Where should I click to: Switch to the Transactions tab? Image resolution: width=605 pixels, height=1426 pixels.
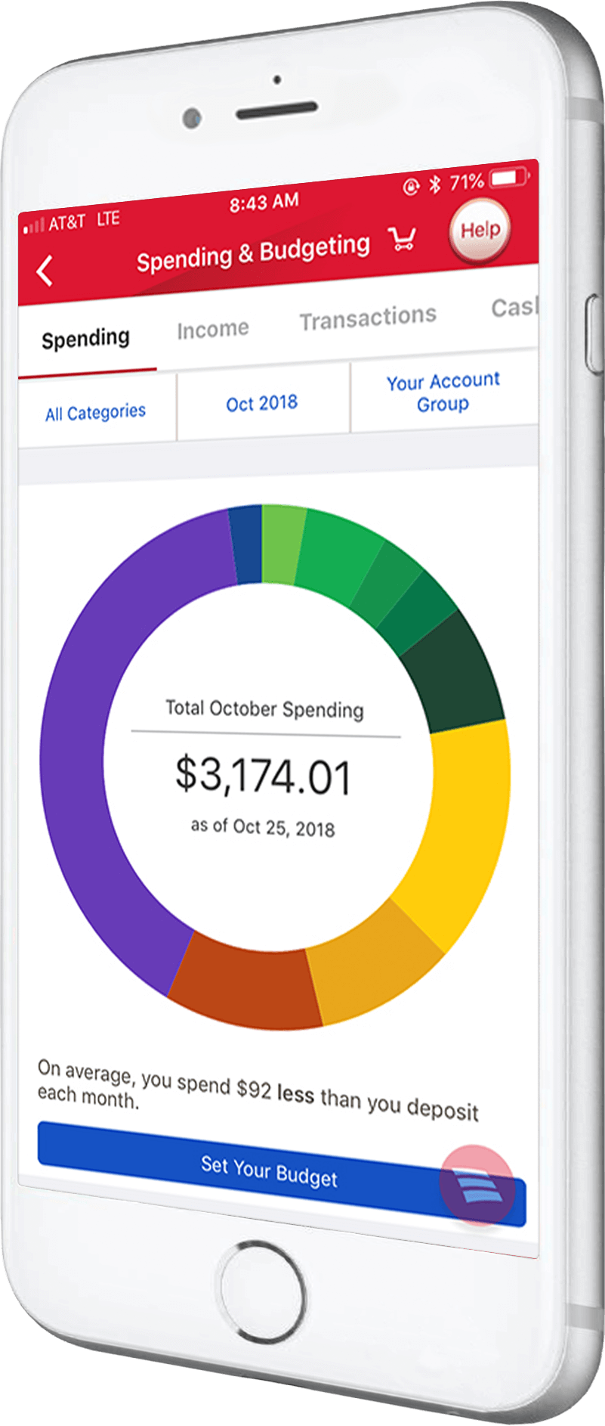368,318
